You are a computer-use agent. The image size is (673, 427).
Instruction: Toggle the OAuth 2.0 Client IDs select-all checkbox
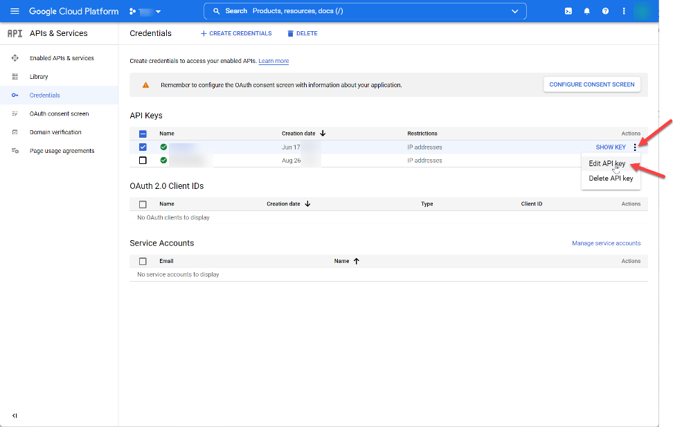(143, 204)
